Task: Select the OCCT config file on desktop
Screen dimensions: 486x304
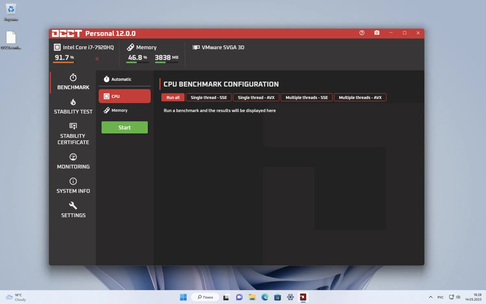Action: click(11, 40)
